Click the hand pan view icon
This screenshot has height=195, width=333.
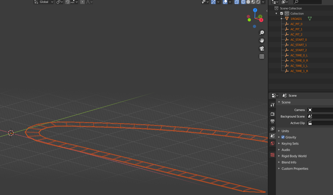point(262,40)
